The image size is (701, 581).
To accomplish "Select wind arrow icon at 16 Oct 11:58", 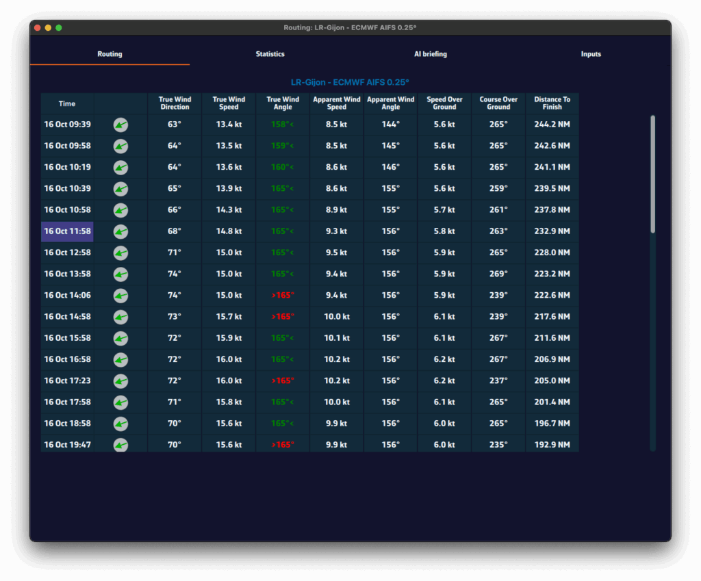I will click(120, 231).
